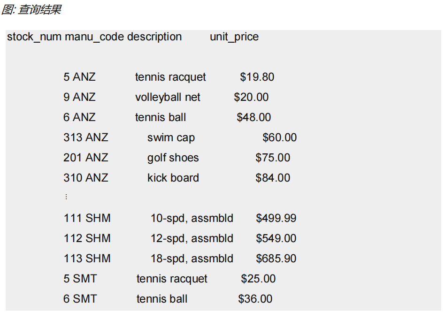
Task: Select the swim cap description text
Action: coord(171,137)
